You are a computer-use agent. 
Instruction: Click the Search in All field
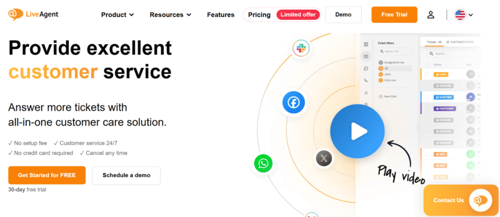pyautogui.click(x=395, y=51)
